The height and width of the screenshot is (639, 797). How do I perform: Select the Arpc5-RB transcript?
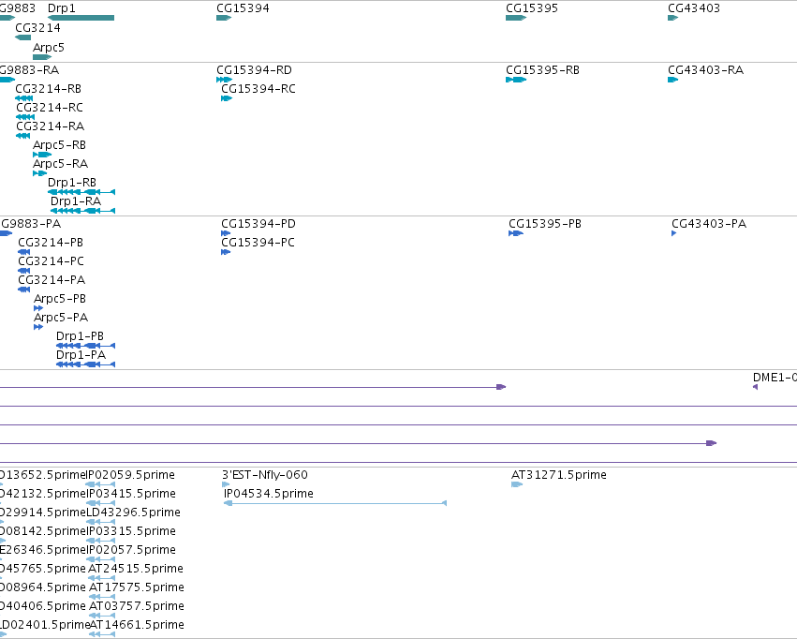pos(42,155)
